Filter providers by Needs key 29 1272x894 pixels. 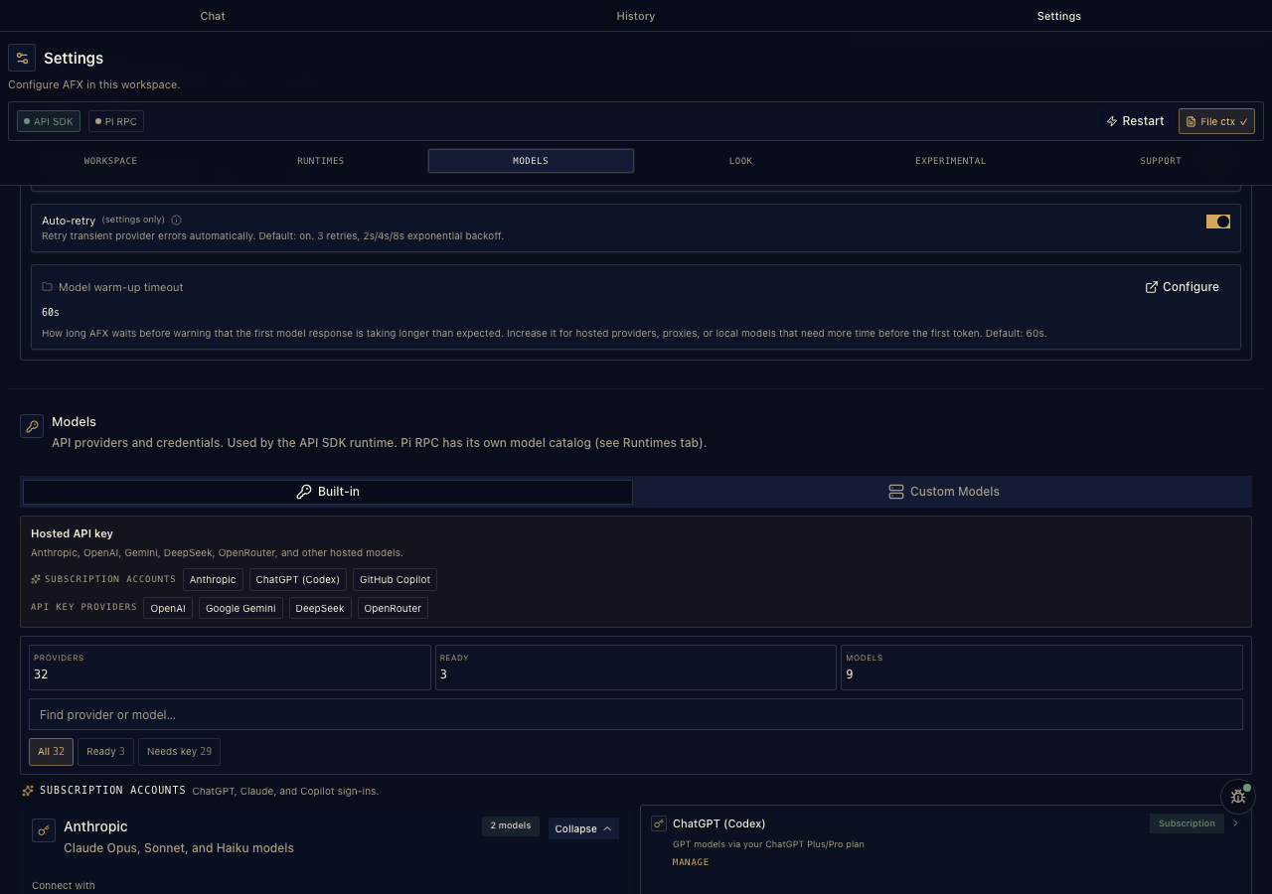point(179,752)
